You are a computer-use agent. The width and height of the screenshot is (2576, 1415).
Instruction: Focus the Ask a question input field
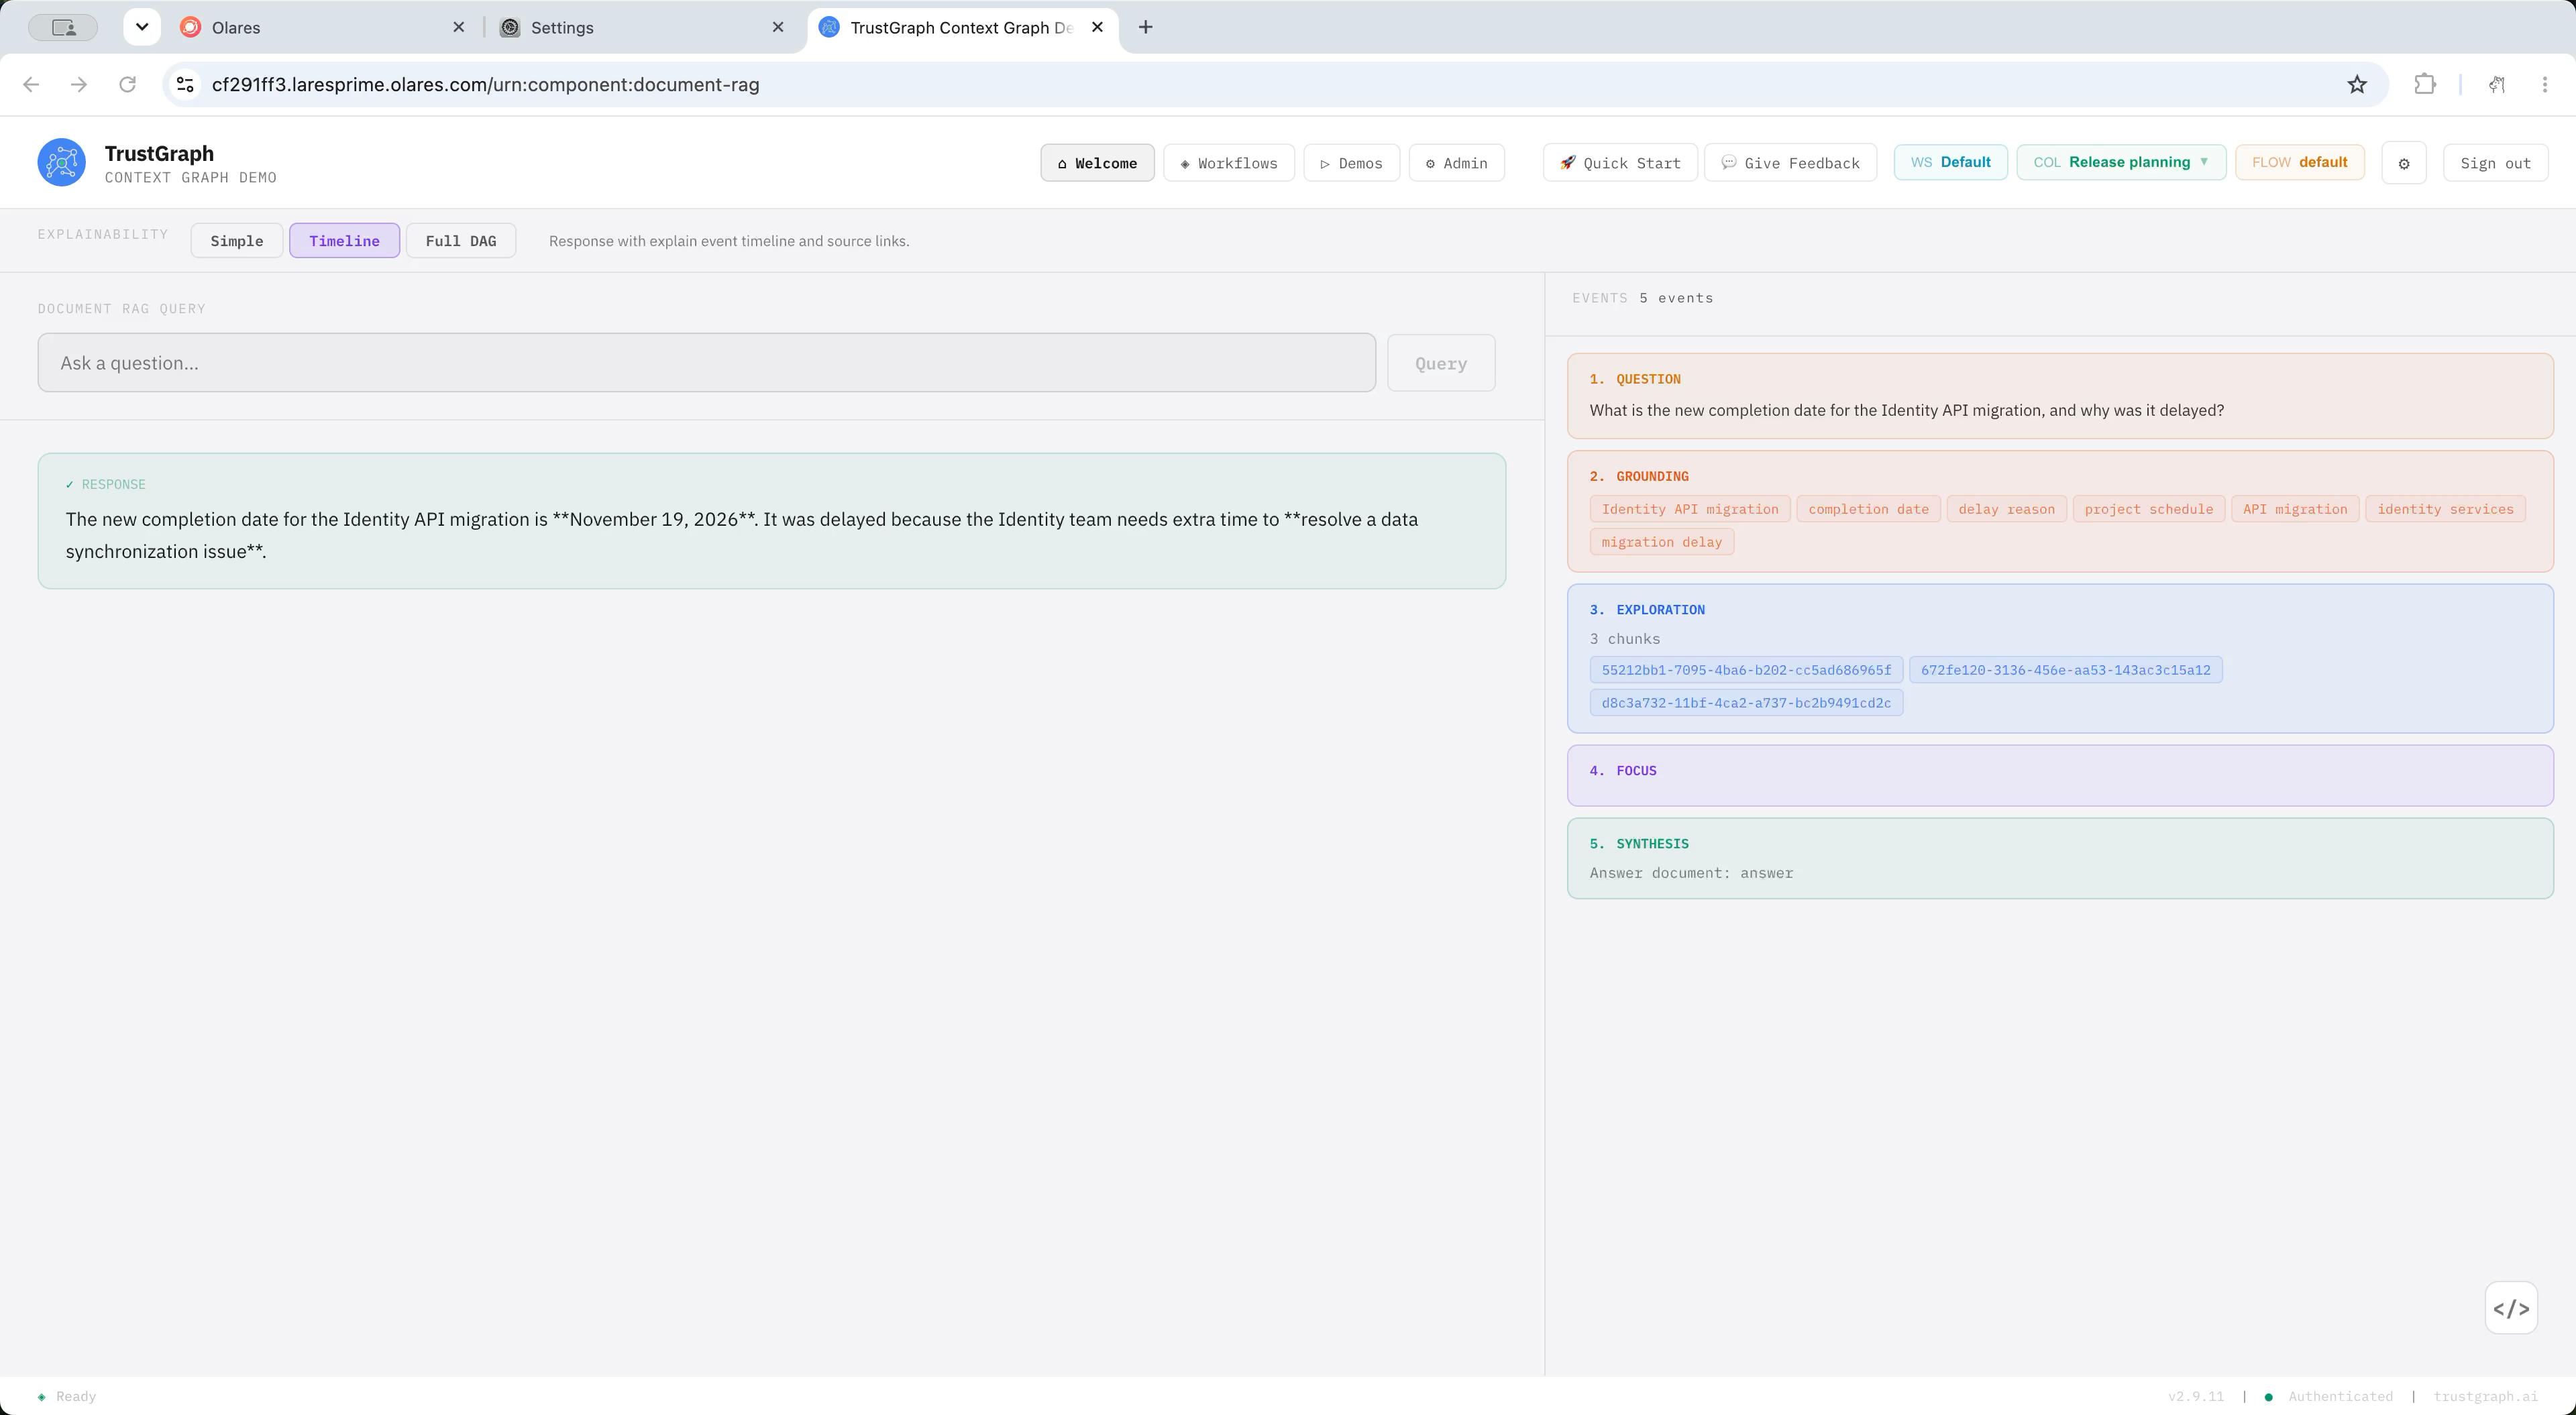707,363
